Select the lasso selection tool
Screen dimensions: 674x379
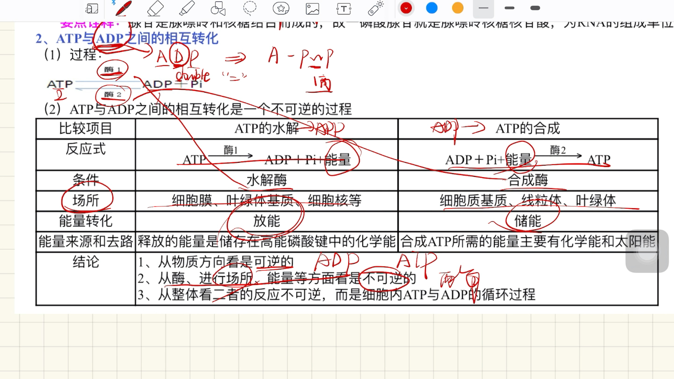click(x=250, y=8)
